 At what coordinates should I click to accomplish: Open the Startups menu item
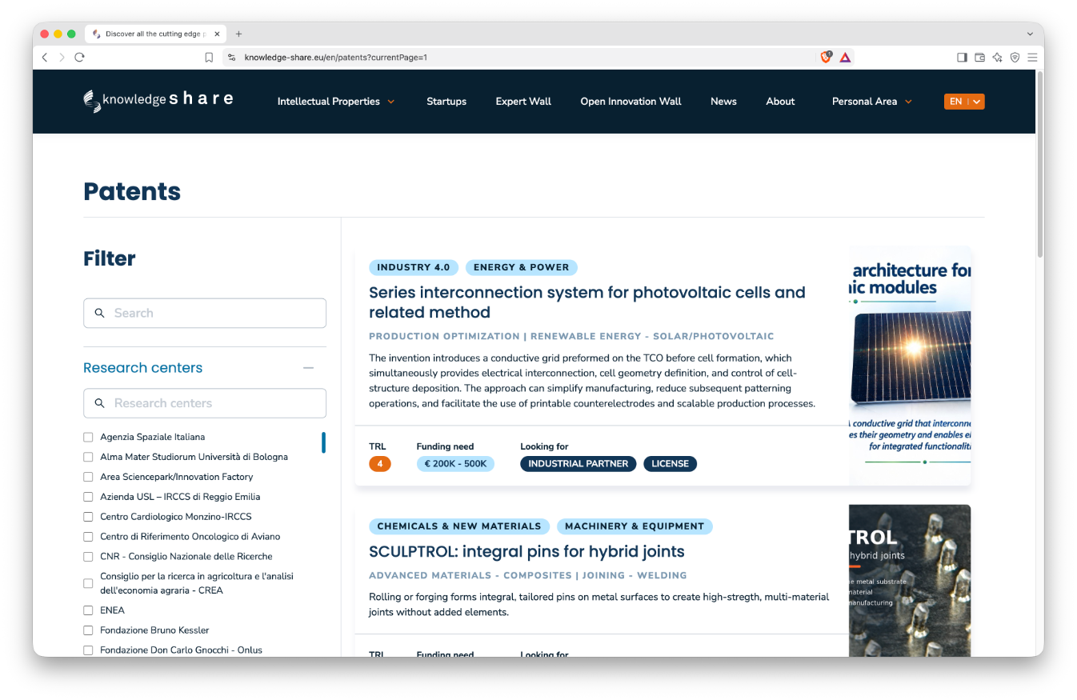[446, 102]
